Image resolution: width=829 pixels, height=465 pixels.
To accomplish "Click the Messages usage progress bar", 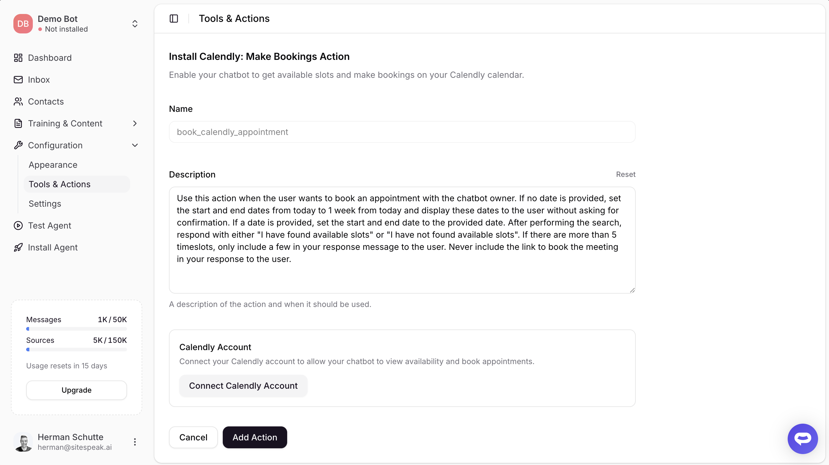I will pos(76,329).
